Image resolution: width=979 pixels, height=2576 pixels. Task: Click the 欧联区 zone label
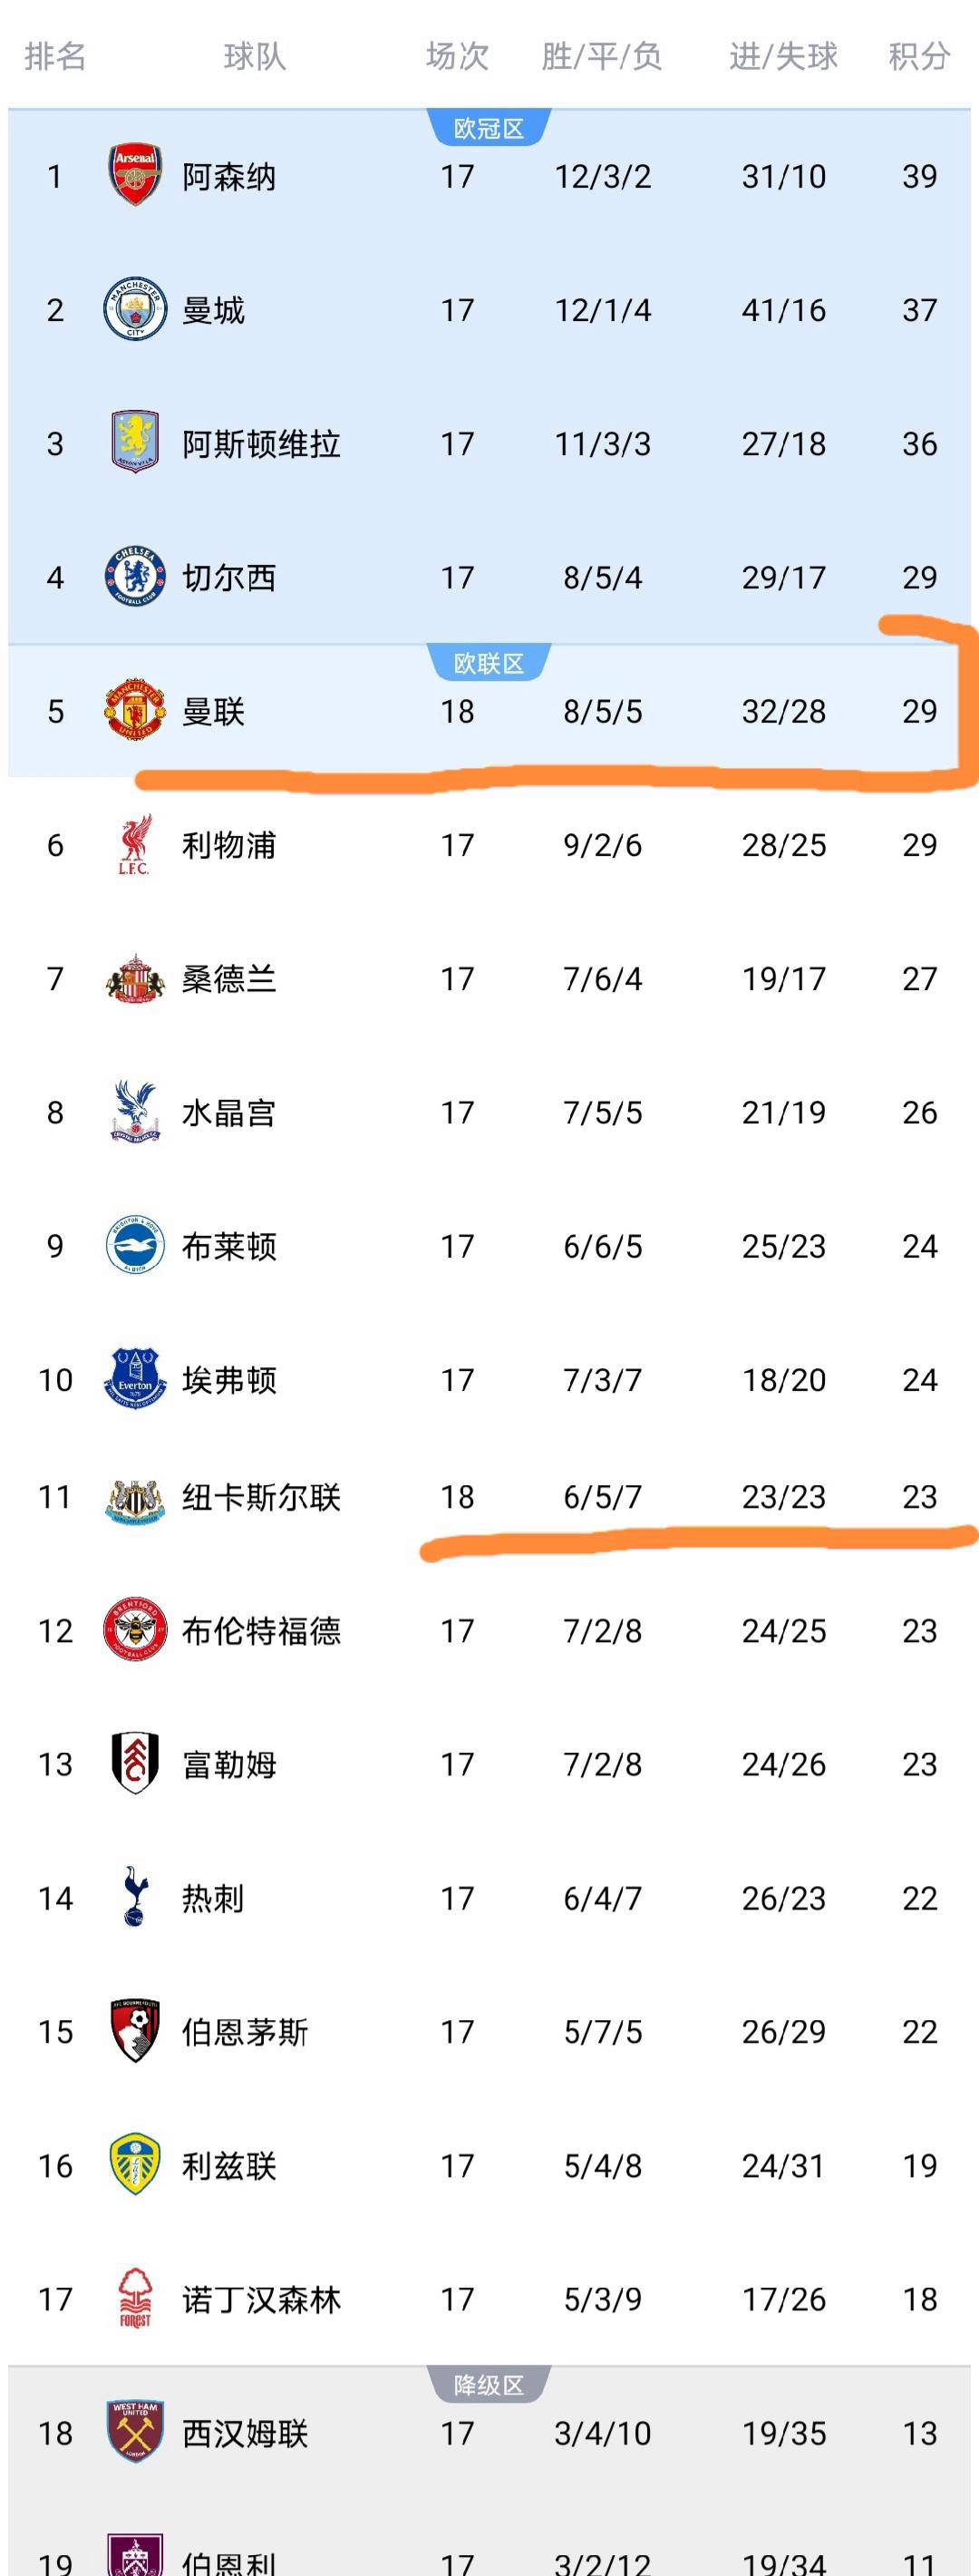[489, 663]
